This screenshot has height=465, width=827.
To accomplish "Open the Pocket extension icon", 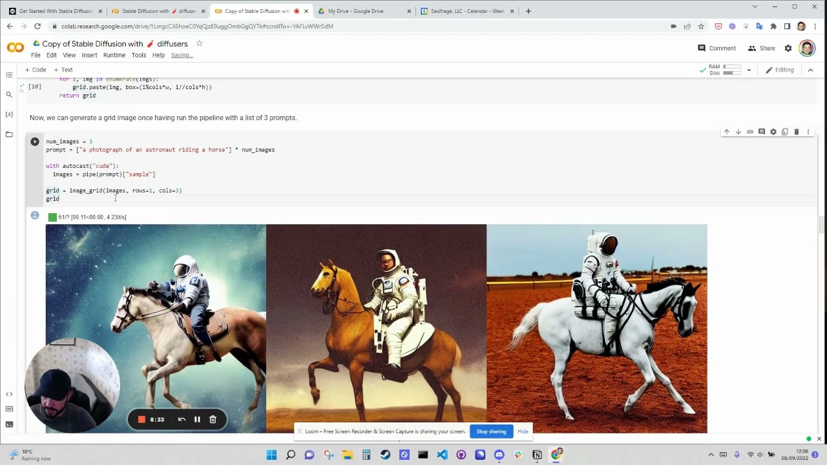I will (718, 26).
